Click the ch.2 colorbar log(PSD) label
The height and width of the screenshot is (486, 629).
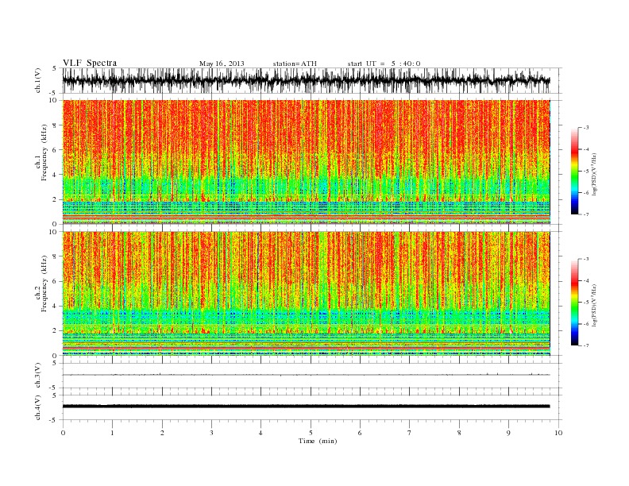[x=594, y=305]
